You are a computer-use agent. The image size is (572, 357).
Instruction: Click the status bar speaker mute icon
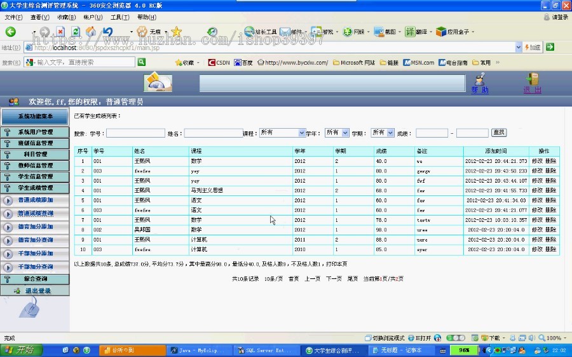531,338
